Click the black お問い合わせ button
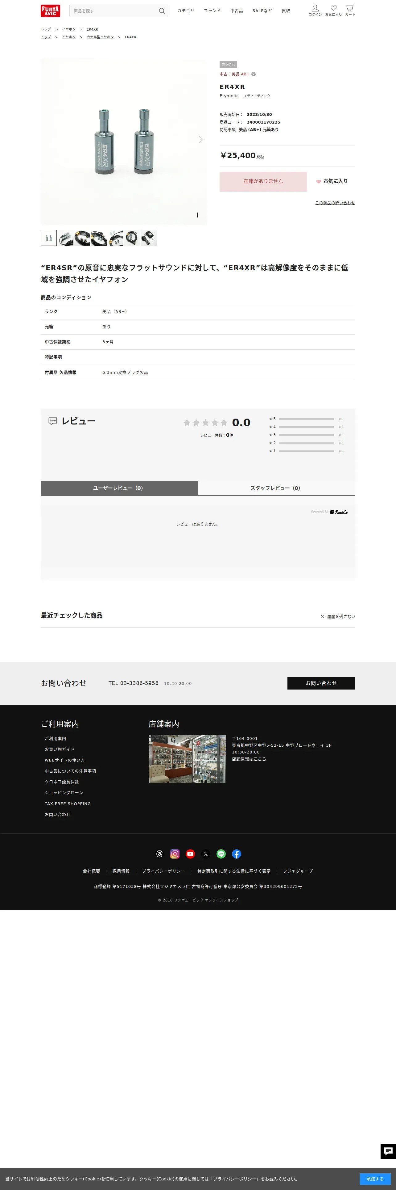Viewport: 396px width, 1190px height. 321,683
